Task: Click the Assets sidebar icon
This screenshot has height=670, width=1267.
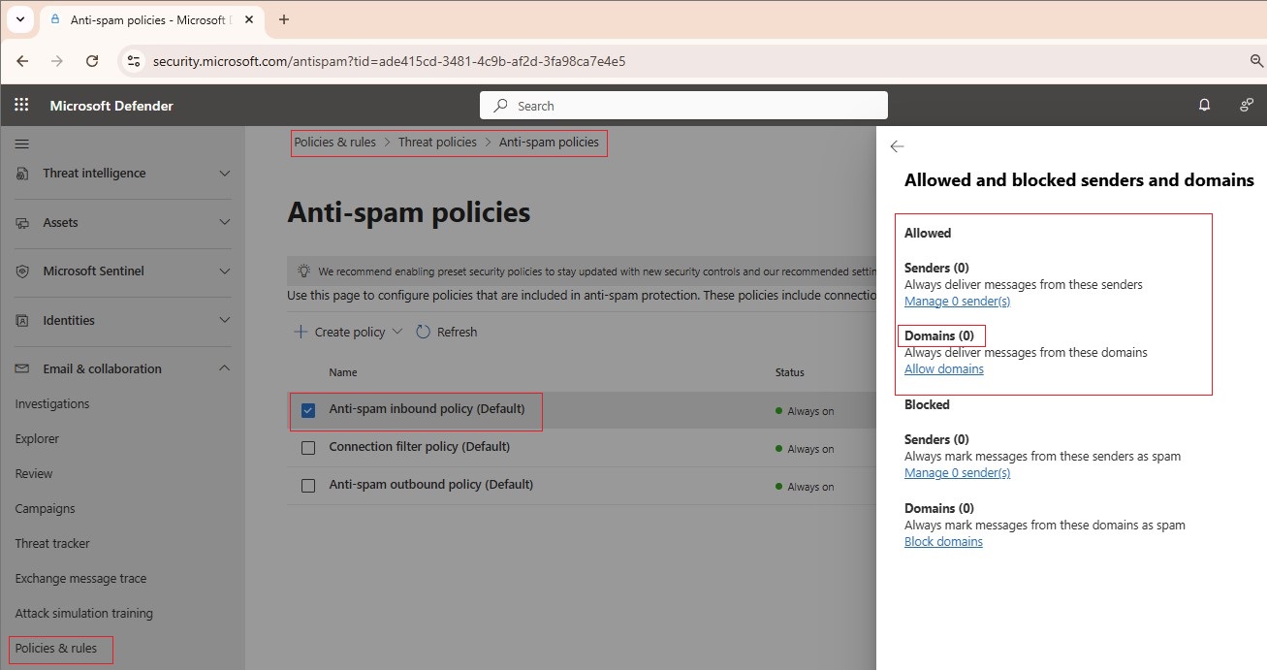Action: coord(22,223)
